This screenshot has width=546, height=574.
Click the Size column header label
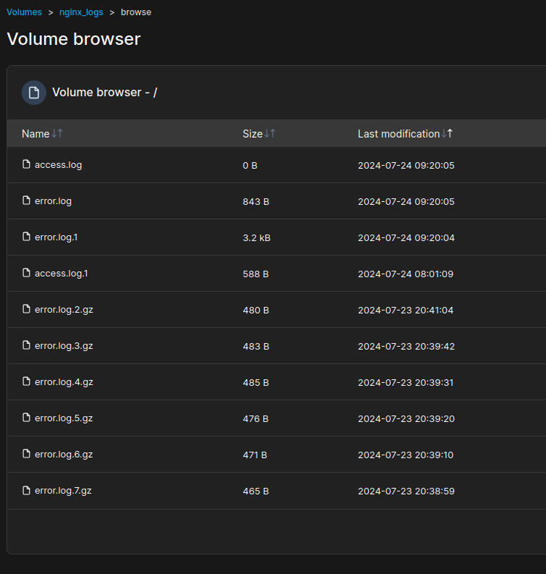coord(252,134)
